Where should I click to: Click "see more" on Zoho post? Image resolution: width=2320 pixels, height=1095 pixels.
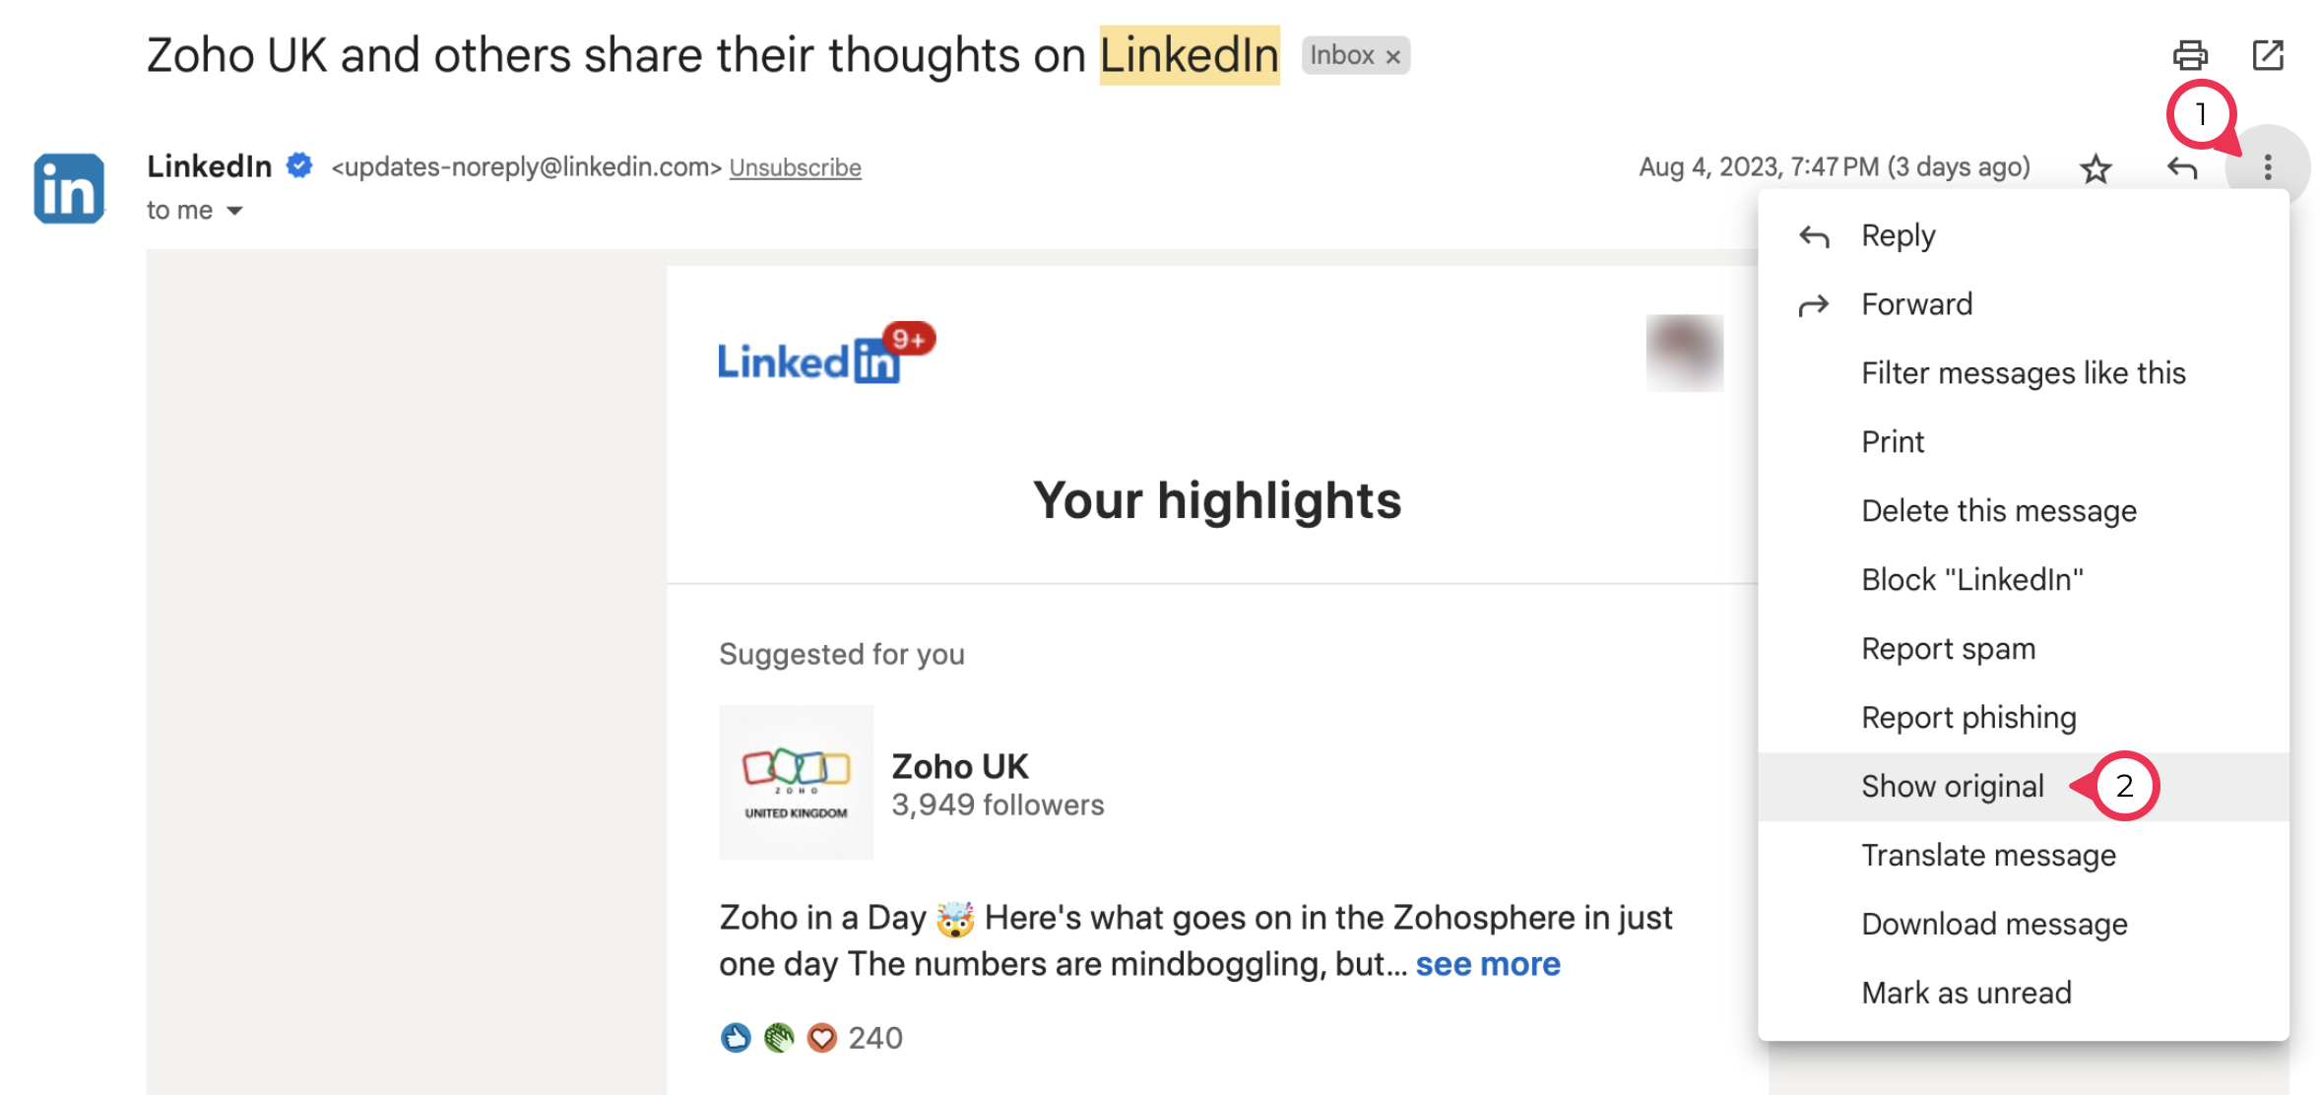click(1487, 963)
